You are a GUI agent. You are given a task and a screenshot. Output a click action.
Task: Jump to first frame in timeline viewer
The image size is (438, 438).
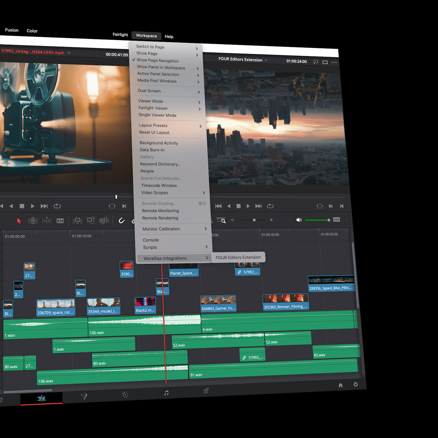(x=218, y=206)
